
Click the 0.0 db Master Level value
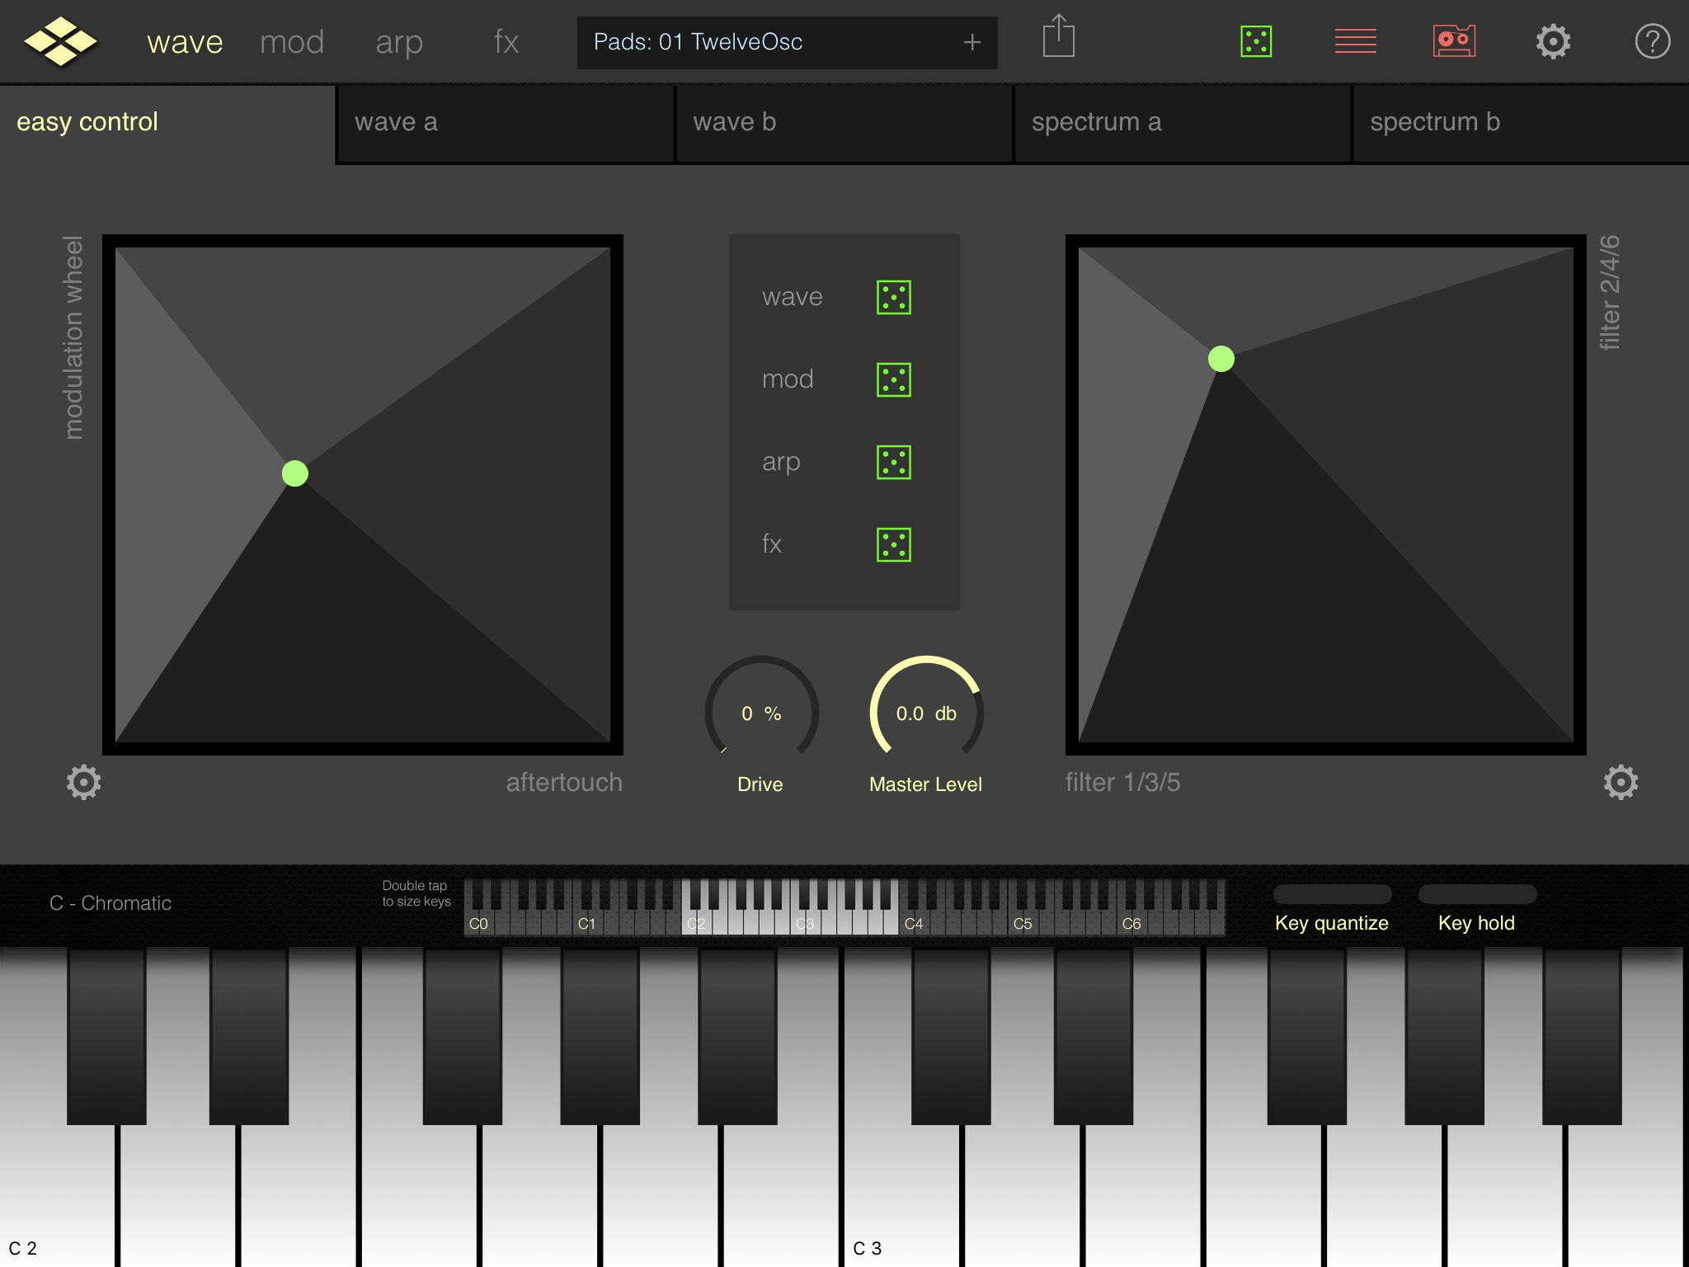[x=926, y=714]
